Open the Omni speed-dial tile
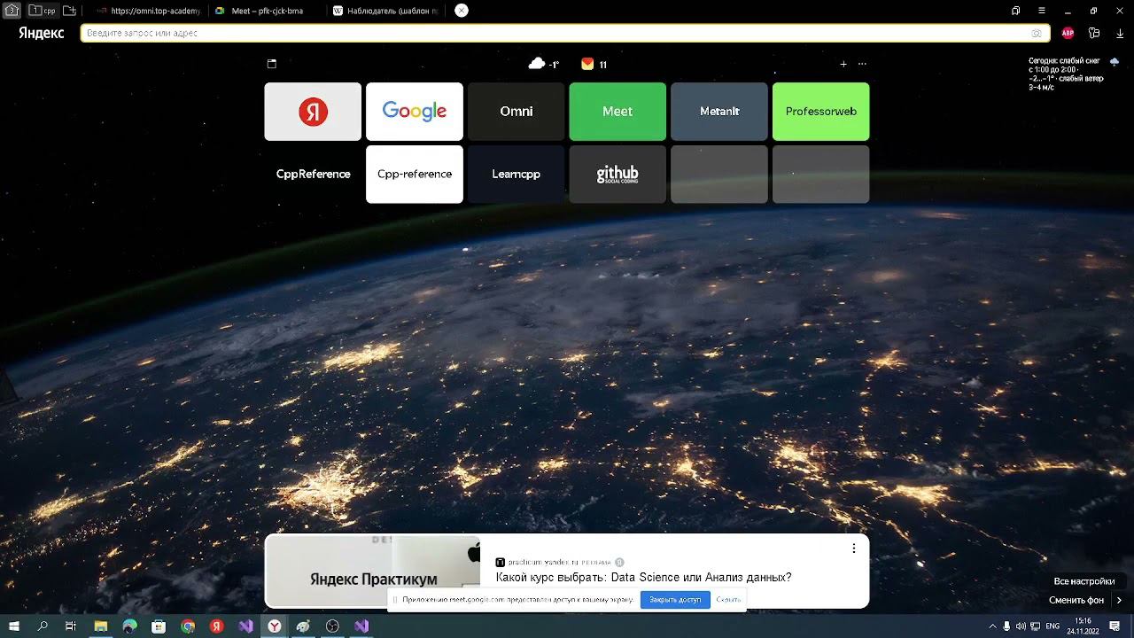The image size is (1134, 638). (516, 112)
